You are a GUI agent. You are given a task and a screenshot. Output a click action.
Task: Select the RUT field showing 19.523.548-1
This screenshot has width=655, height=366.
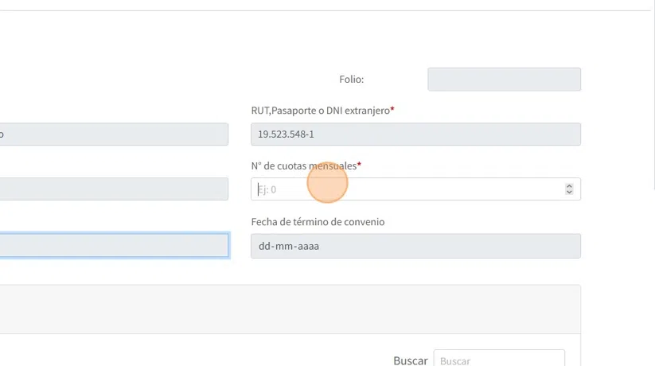[x=415, y=134]
